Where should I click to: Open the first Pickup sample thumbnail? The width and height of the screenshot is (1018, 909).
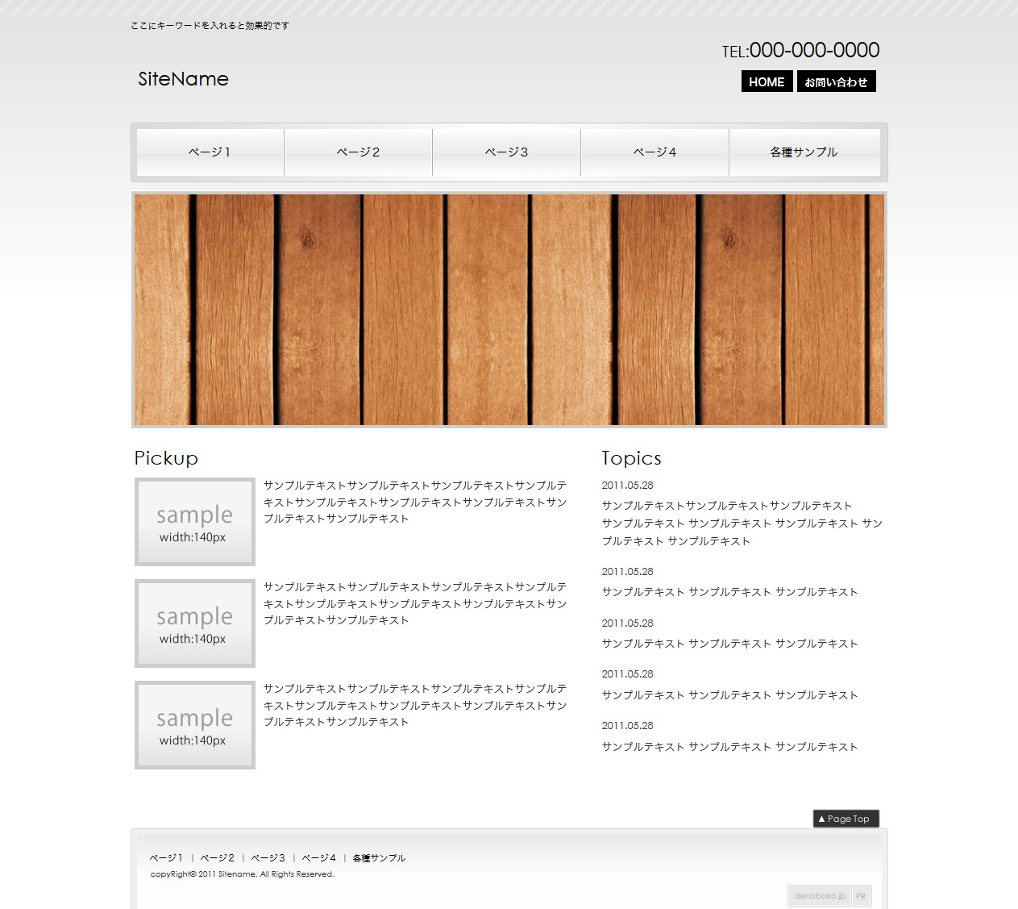[195, 522]
